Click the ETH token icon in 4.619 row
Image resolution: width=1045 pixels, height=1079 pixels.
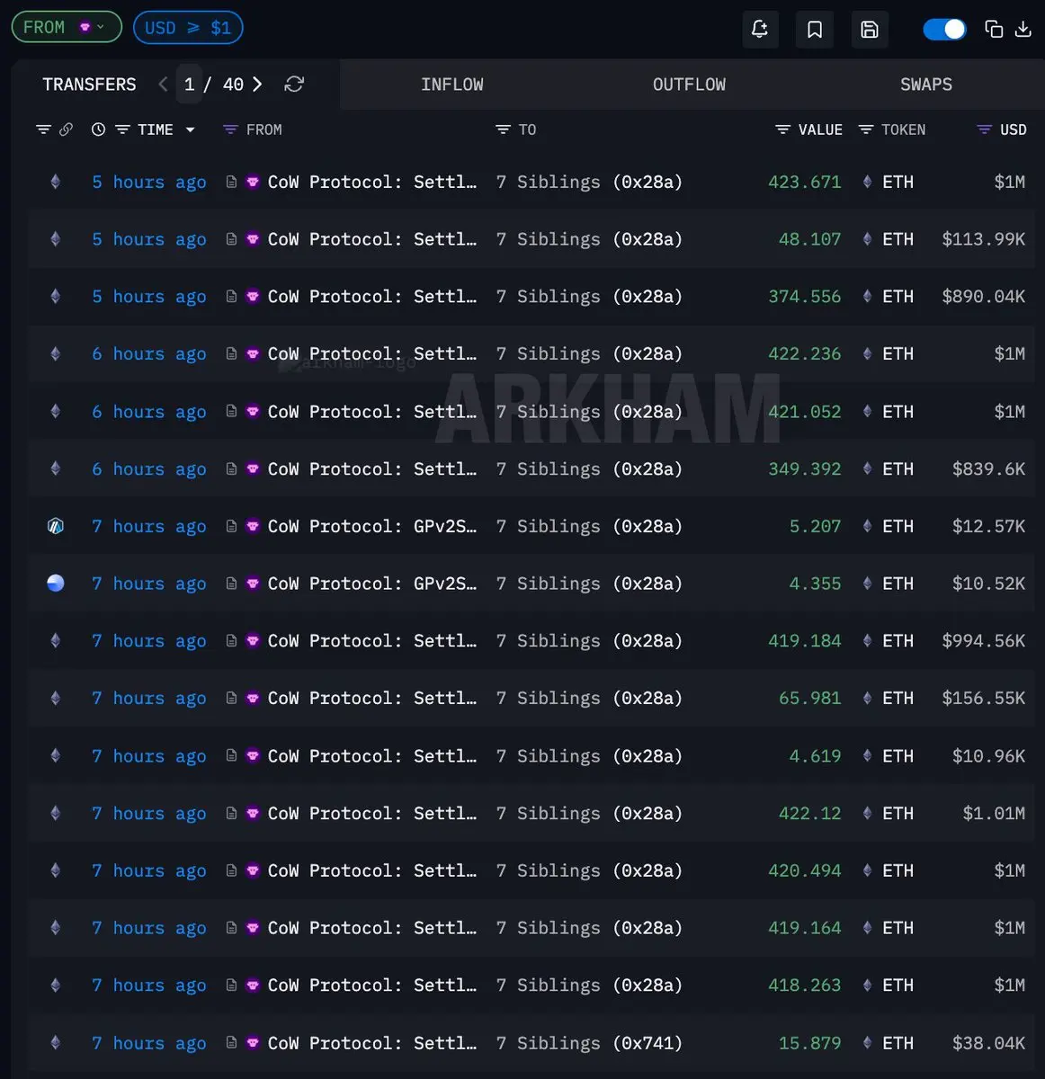click(867, 755)
